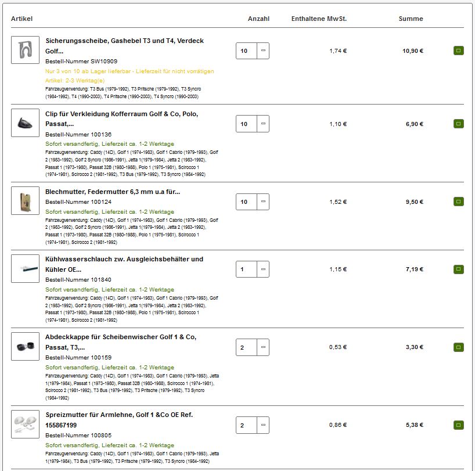The height and width of the screenshot is (471, 475).
Task: Remove Clip für Verkleidung via green button
Action: [458, 124]
